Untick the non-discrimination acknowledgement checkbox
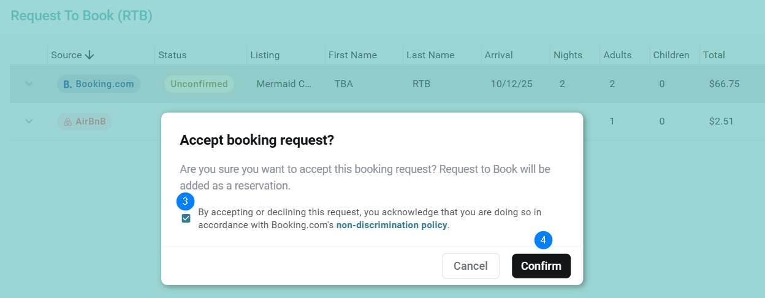The height and width of the screenshot is (298, 765). click(x=186, y=218)
